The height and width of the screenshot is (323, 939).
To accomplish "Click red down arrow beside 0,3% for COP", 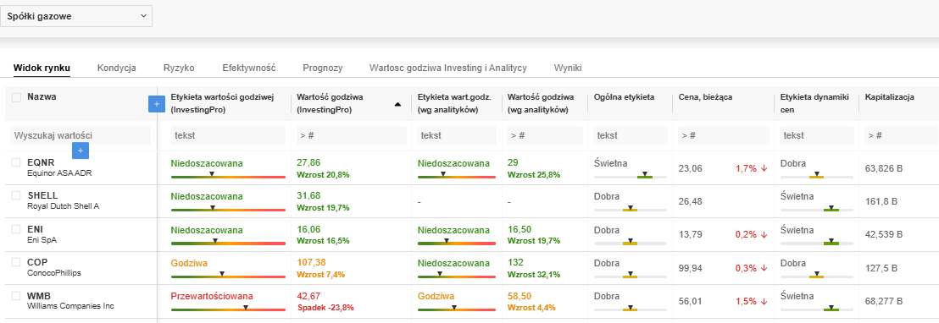I will 764,268.
